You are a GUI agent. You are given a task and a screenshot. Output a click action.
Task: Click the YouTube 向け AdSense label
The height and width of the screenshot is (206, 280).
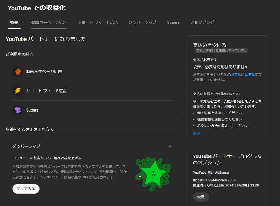click(211, 173)
